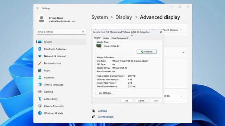The width and height of the screenshot is (225, 126).
Task: Click the Shared System Memory value
Action: coord(131,86)
